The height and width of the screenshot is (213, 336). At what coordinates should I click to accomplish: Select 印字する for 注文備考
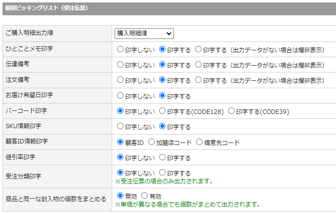pos(163,80)
